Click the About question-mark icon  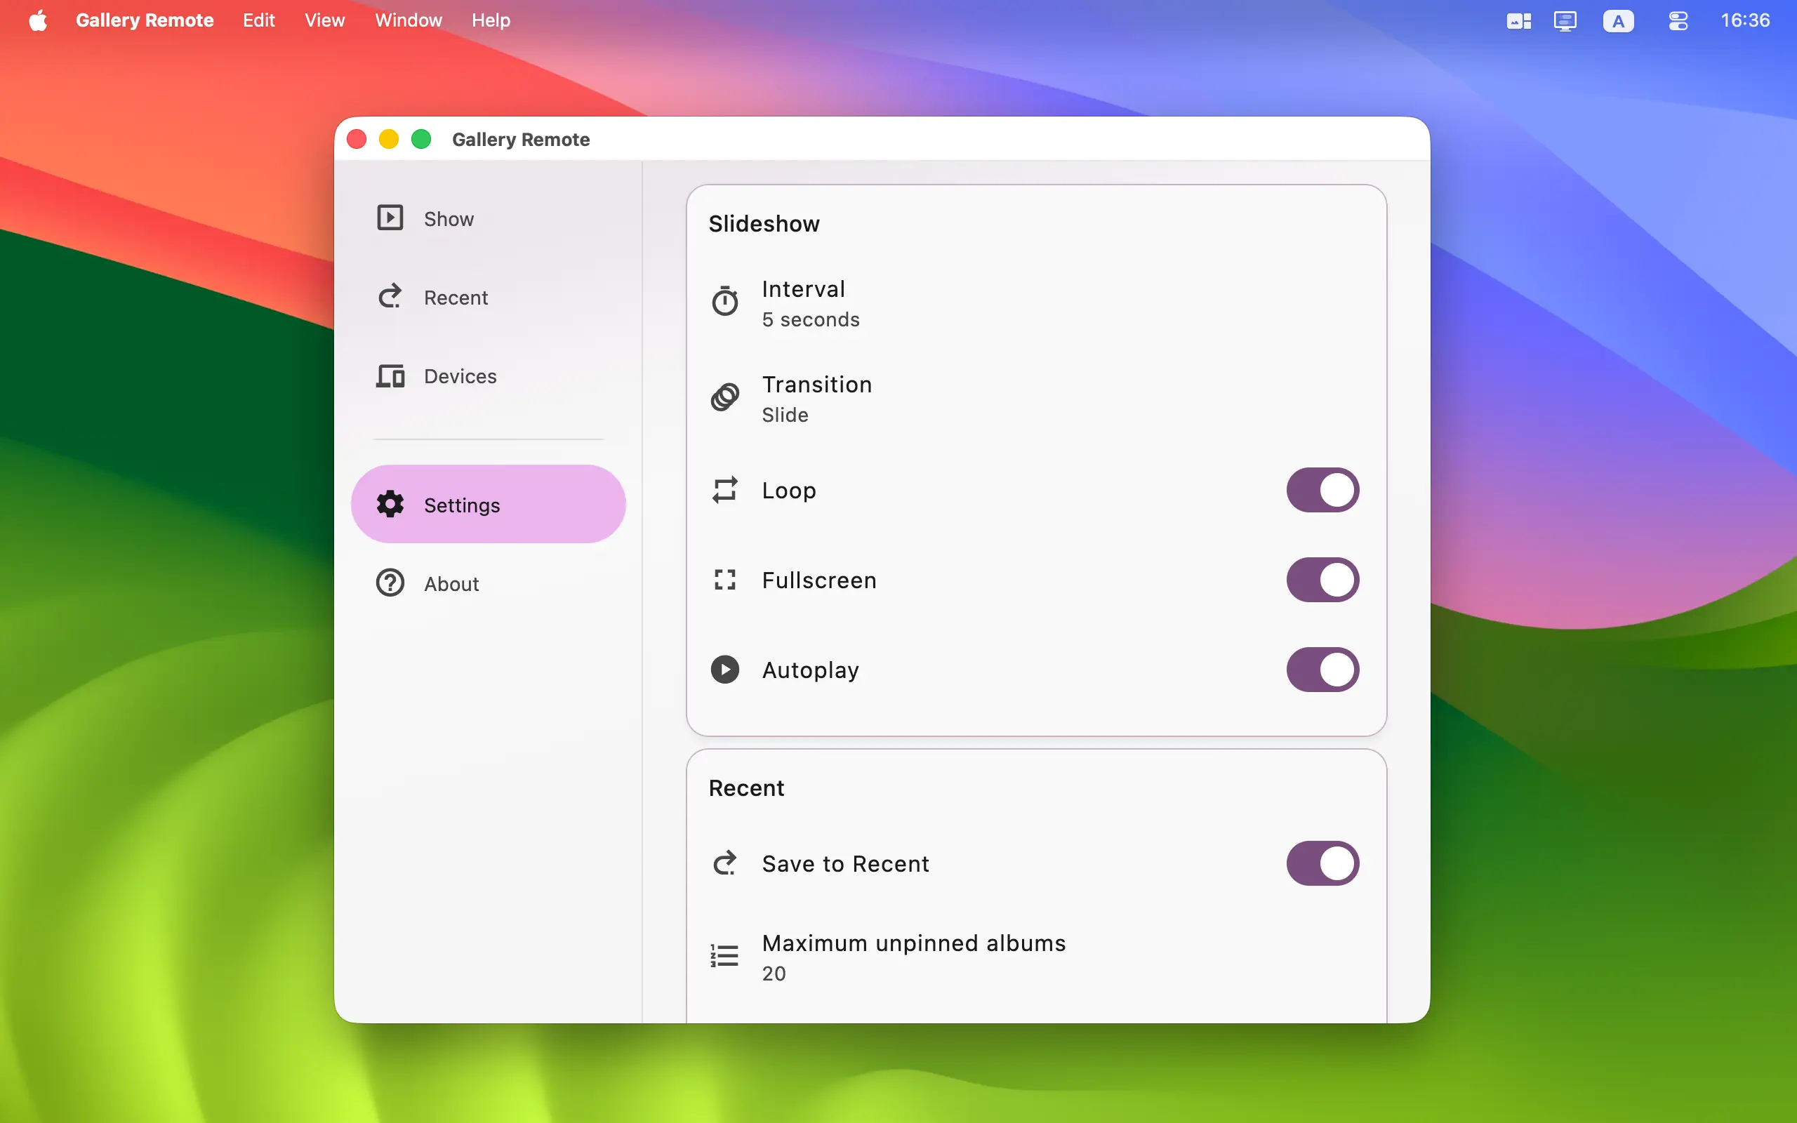(x=390, y=583)
